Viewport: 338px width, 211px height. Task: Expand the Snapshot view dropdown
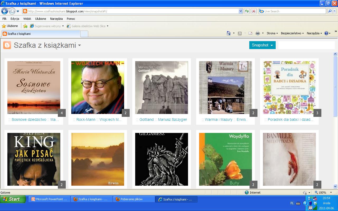pyautogui.click(x=262, y=45)
